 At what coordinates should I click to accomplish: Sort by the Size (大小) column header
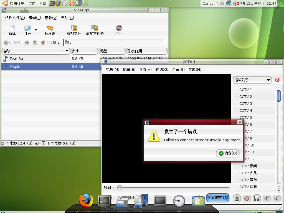click(84, 51)
